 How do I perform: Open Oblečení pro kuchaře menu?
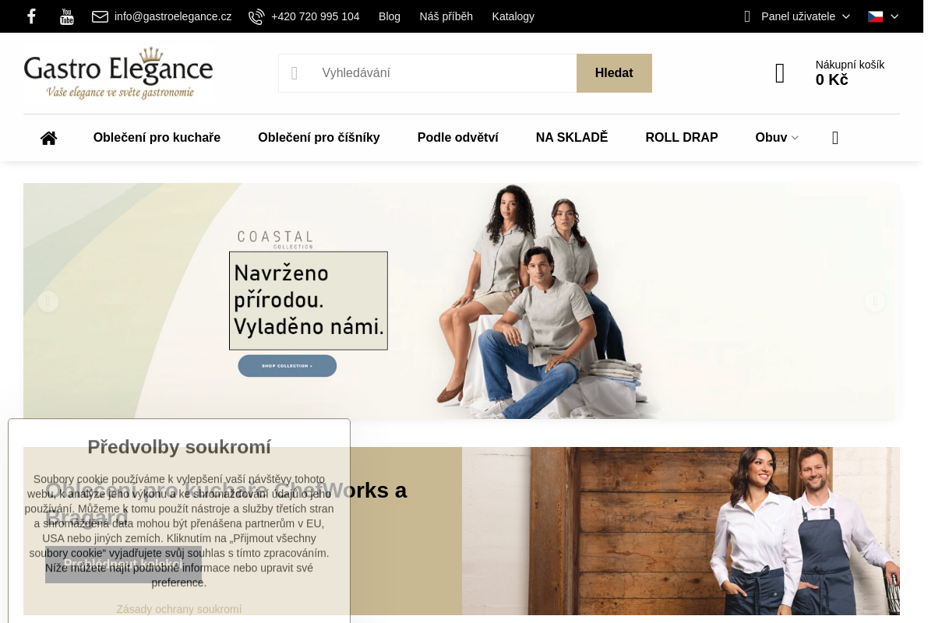(157, 138)
